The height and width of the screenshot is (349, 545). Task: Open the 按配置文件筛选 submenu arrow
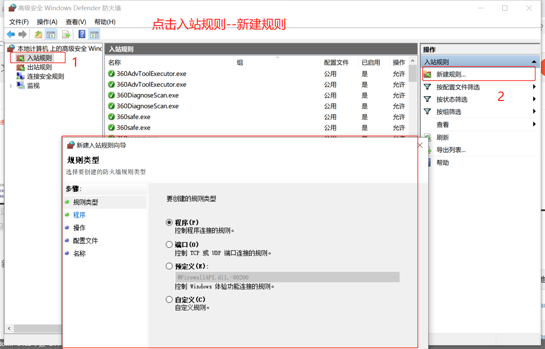pos(534,87)
